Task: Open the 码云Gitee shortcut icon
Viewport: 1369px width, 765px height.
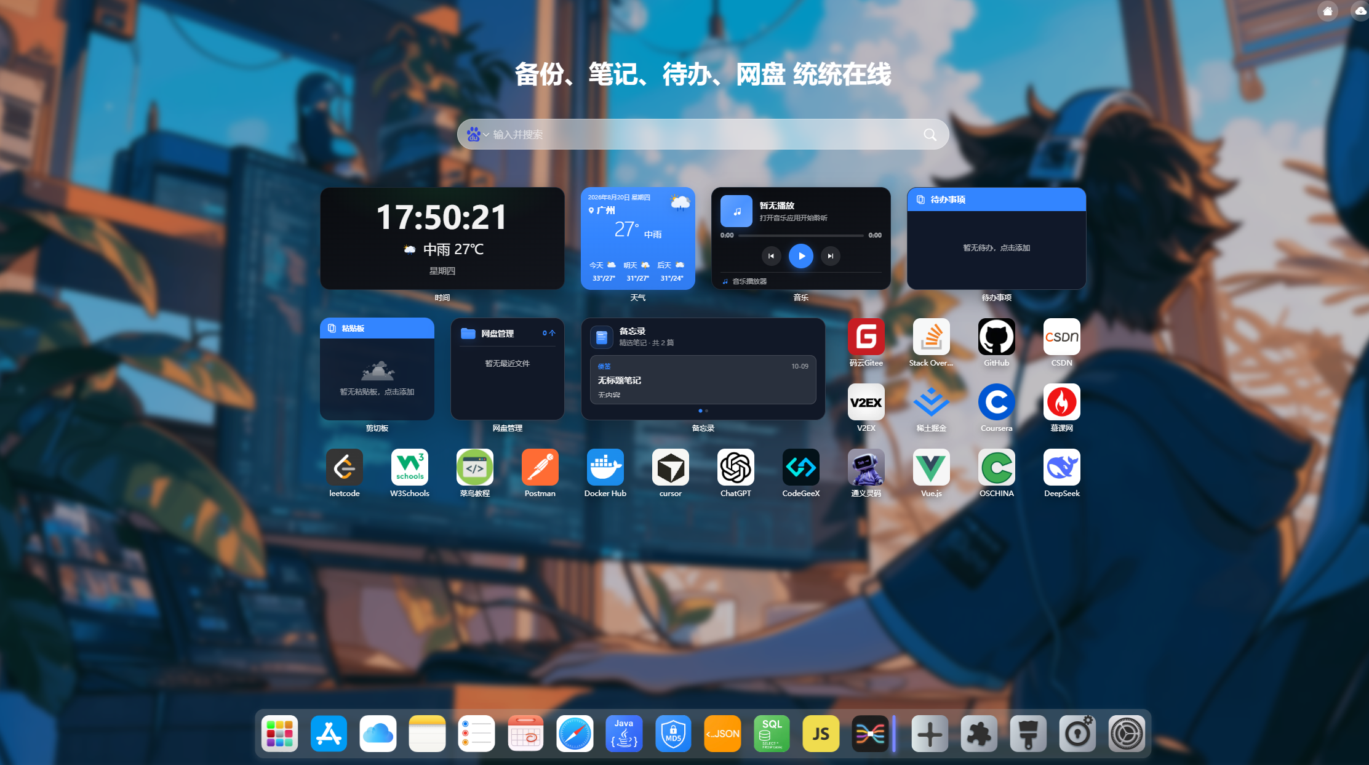Action: point(866,337)
